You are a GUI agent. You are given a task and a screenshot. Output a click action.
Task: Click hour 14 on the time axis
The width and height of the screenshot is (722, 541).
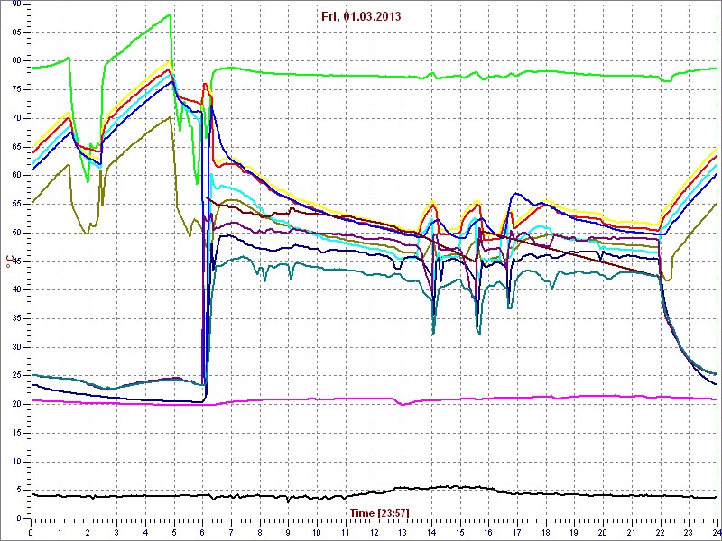[x=431, y=532]
